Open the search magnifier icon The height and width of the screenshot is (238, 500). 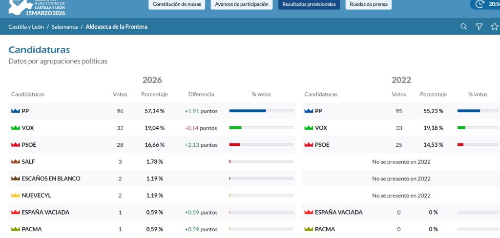pyautogui.click(x=464, y=27)
